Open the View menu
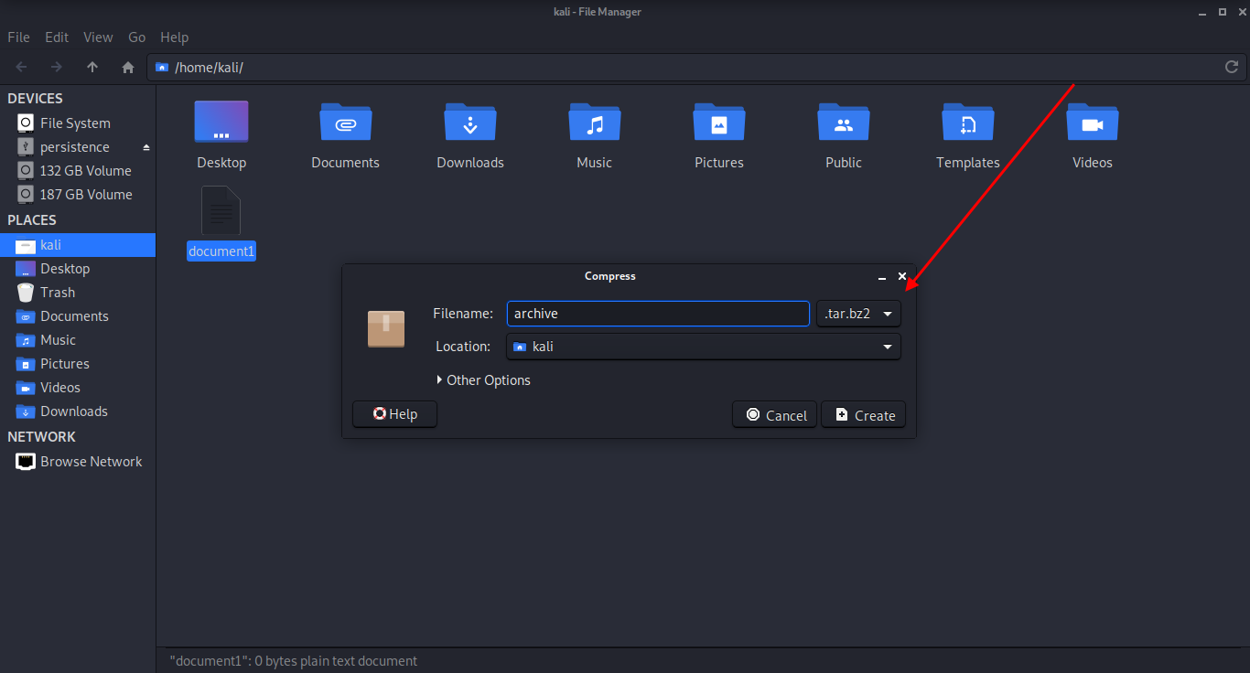Viewport: 1250px width, 673px height. tap(98, 37)
